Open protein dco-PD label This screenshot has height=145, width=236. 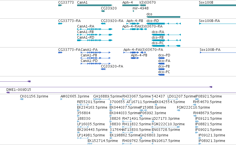click(164, 55)
